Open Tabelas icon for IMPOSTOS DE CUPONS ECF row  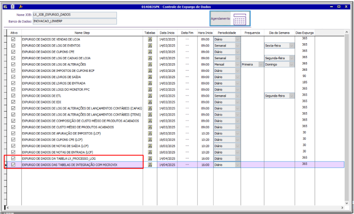point(150,70)
